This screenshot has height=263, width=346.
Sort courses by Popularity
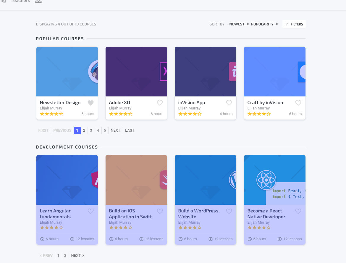tap(262, 24)
